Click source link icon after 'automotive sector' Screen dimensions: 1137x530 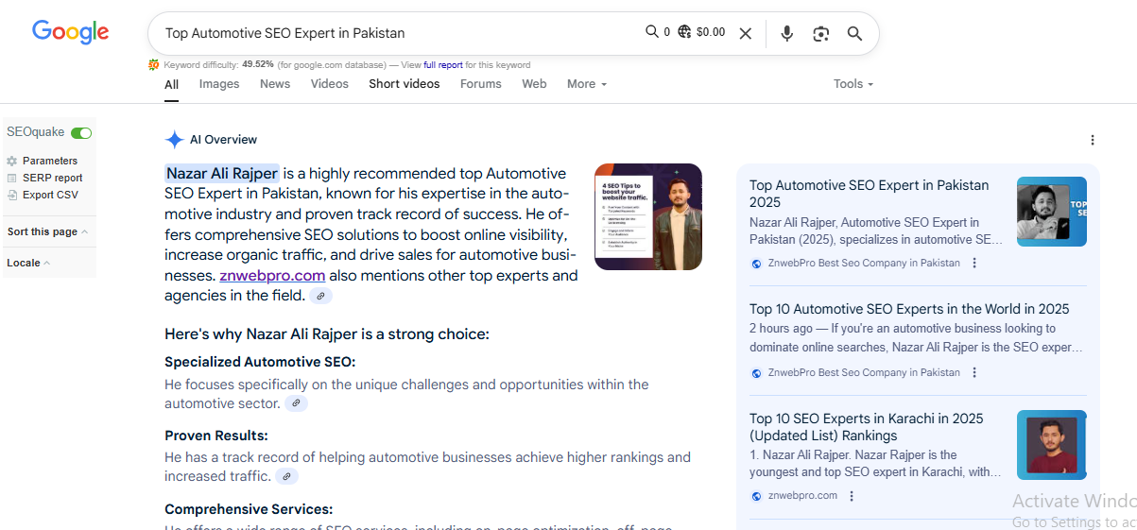pos(297,403)
